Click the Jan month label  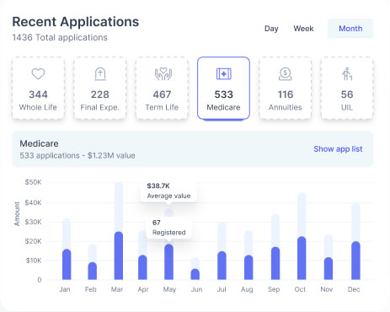(65, 289)
